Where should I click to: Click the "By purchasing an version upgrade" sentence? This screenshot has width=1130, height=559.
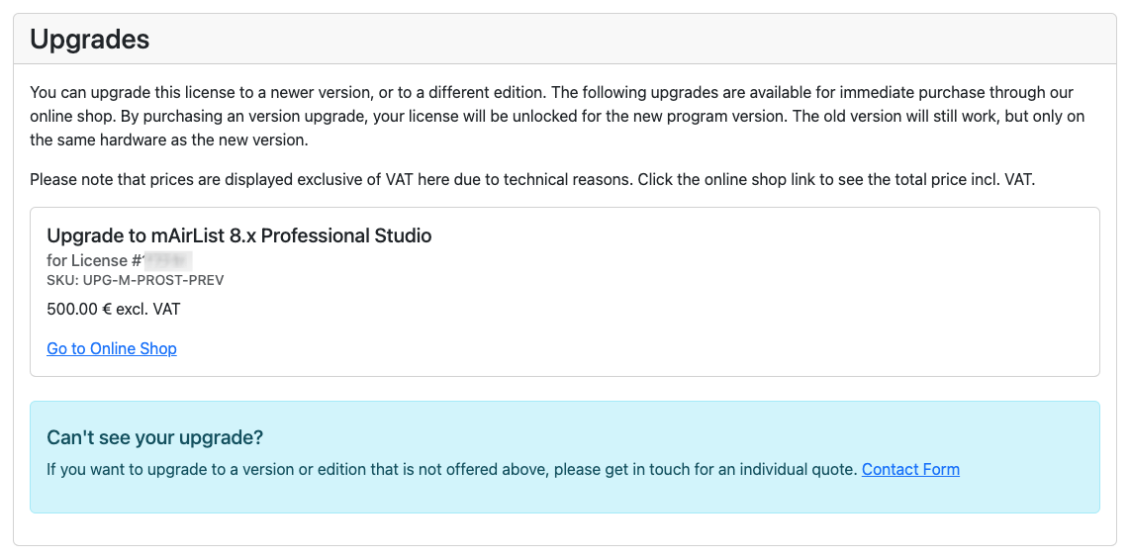tap(396, 117)
